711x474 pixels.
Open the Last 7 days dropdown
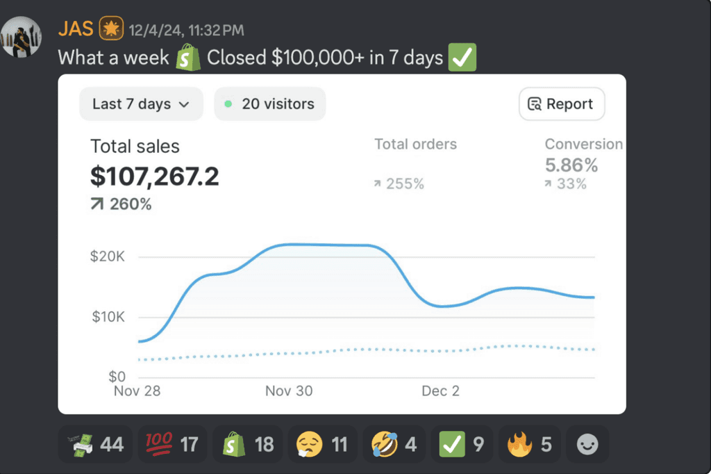pos(141,104)
